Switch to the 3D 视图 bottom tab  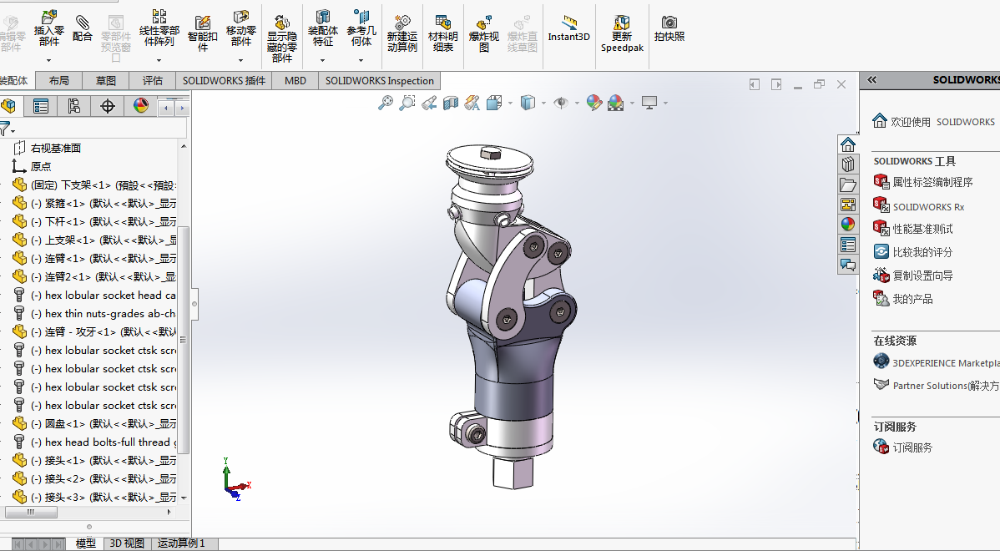click(127, 543)
